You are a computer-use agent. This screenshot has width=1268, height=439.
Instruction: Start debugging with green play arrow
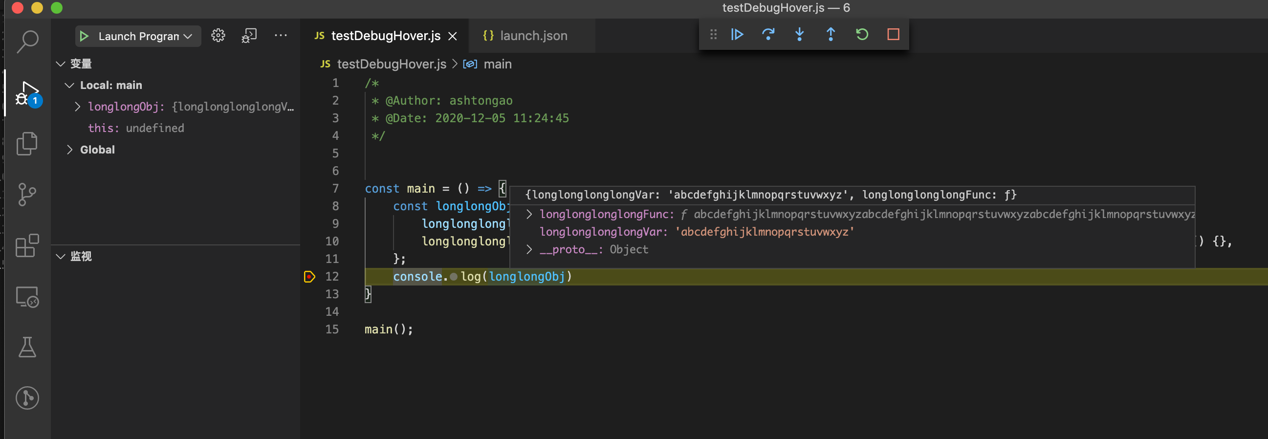84,36
